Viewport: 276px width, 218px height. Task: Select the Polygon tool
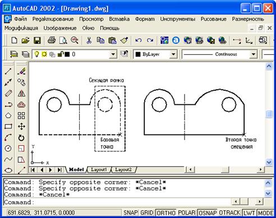point(8,115)
